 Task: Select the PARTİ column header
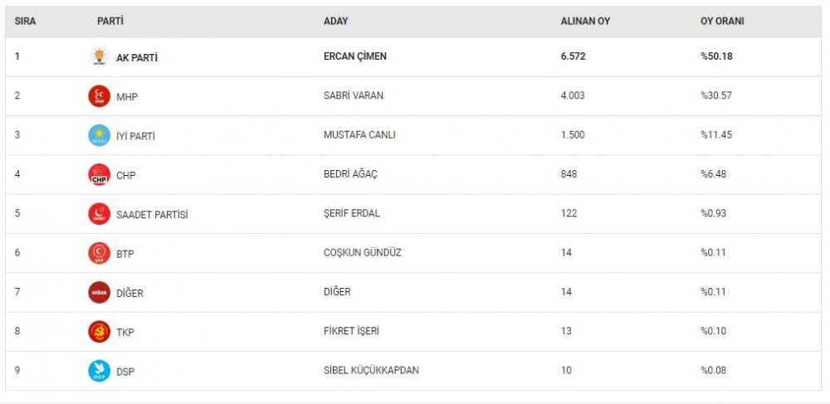click(110, 21)
